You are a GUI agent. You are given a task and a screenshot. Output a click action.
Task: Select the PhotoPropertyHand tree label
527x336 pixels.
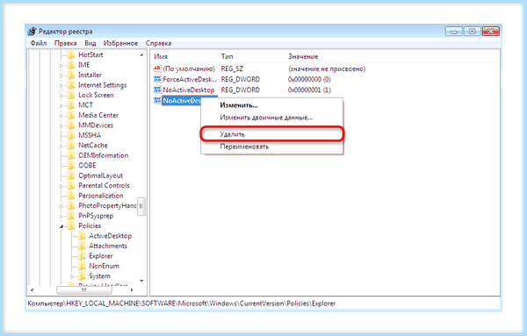pos(107,206)
